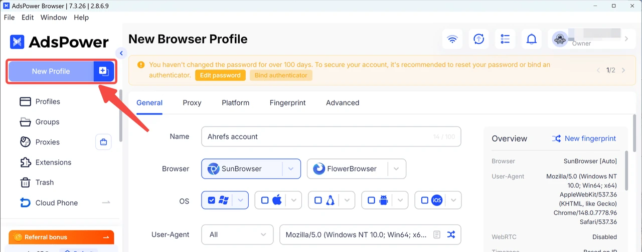The height and width of the screenshot is (252, 642).
Task: Switch to the Fingerprint tab
Action: coord(288,103)
